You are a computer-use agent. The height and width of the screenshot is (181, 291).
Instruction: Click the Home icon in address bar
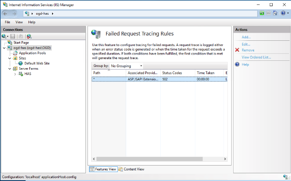[275, 13]
